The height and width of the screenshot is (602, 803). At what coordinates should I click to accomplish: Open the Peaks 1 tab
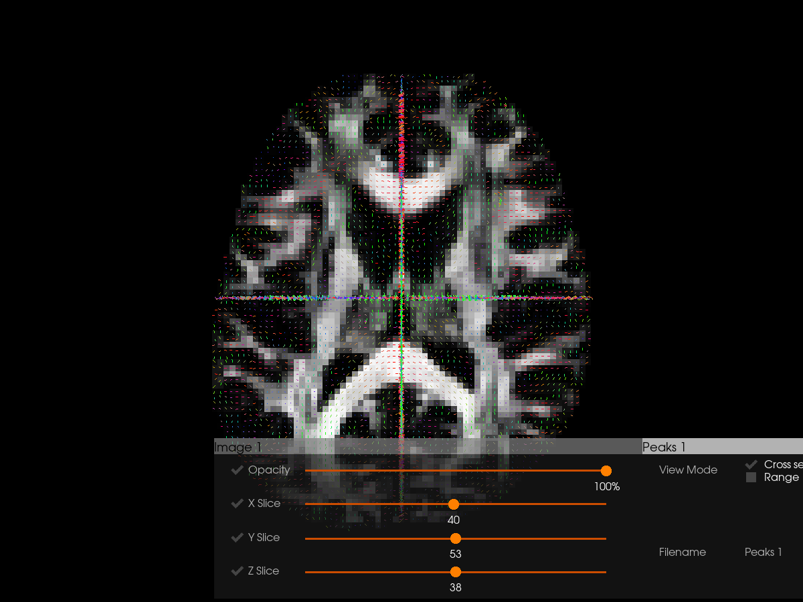pos(664,447)
